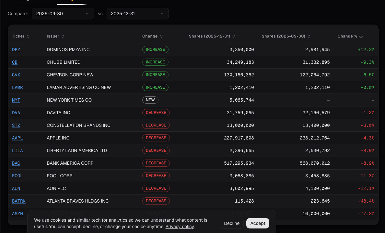Image resolution: width=385 pixels, height=233 pixels.
Task: Open the Privacy policy link
Action: point(180,227)
